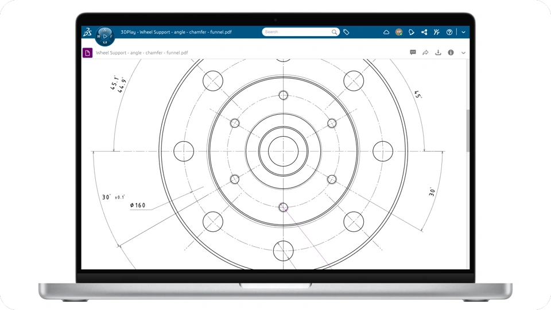Expand the document toolbar chevron

[x=463, y=53]
